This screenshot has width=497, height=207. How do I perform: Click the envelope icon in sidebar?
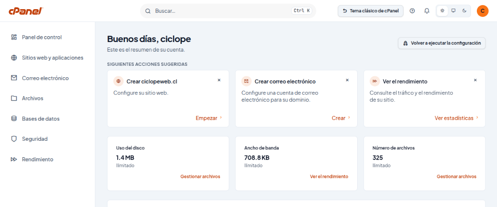click(x=14, y=78)
